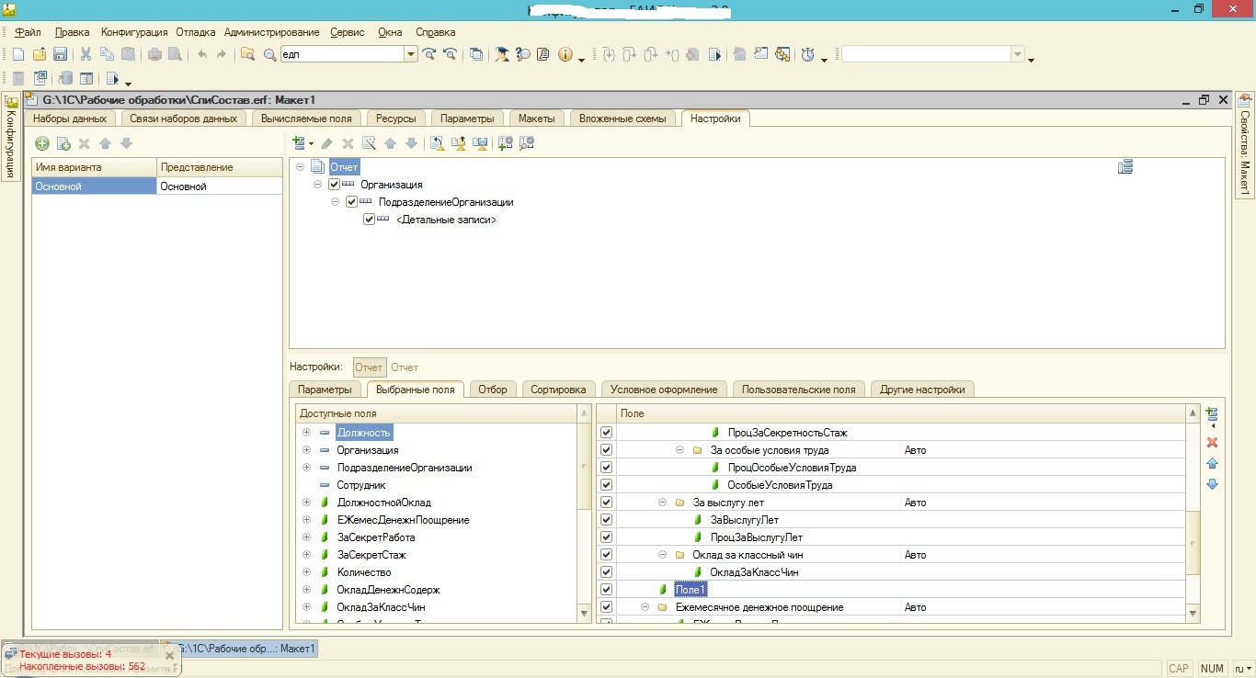The image size is (1256, 678).
Task: Uncheck the Поле1 field checkbox
Action: (x=606, y=590)
